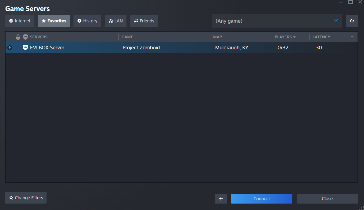This screenshot has width=364, height=210.
Task: Open the Any game filter dropdown
Action: point(277,21)
